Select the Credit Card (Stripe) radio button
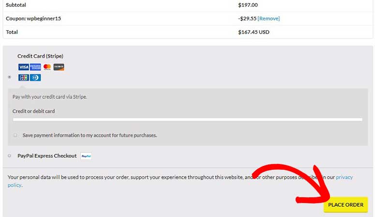 click(9, 77)
